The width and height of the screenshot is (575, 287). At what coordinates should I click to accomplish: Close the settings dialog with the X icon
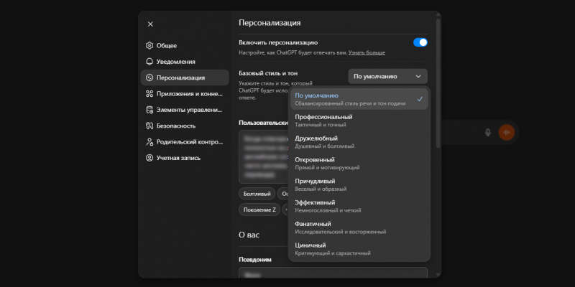pos(150,24)
